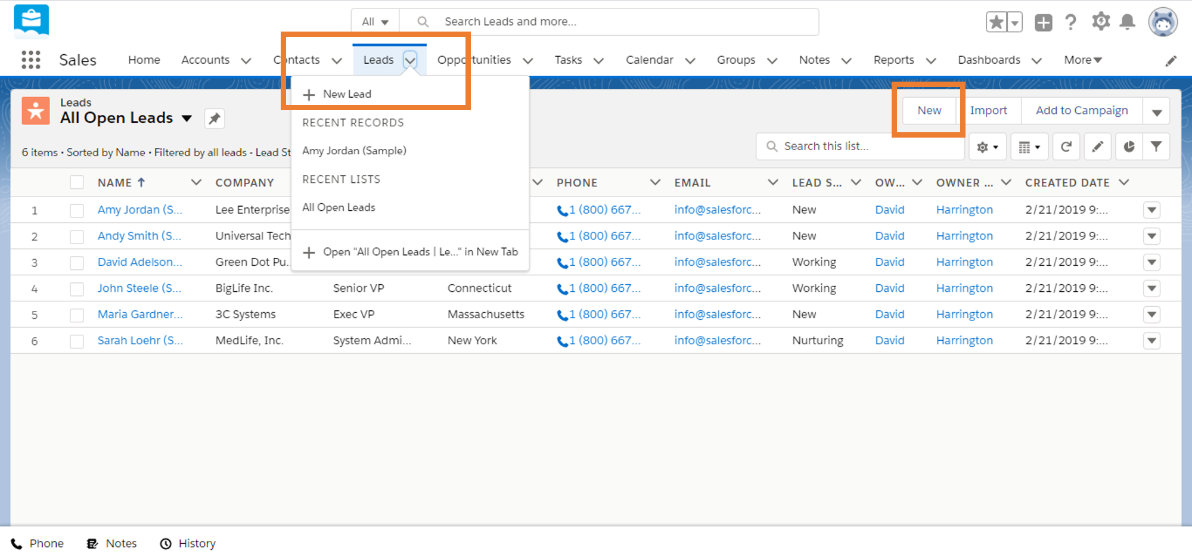Select Amy Jordan (Sample) recent record
This screenshot has height=554, width=1192.
coord(354,151)
